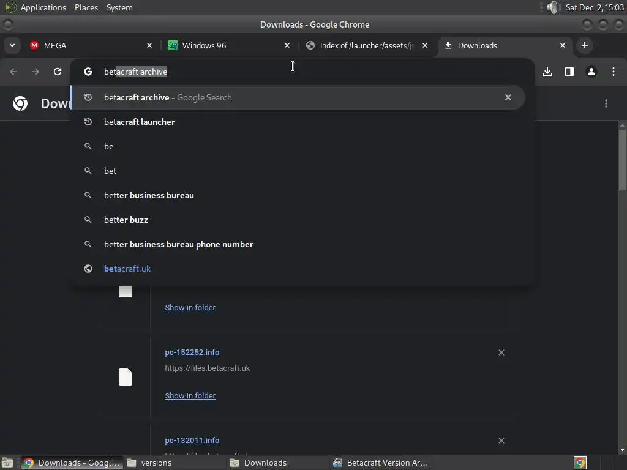Remove the betacraft archive suggestion
Image resolution: width=627 pixels, height=470 pixels.
tap(508, 97)
